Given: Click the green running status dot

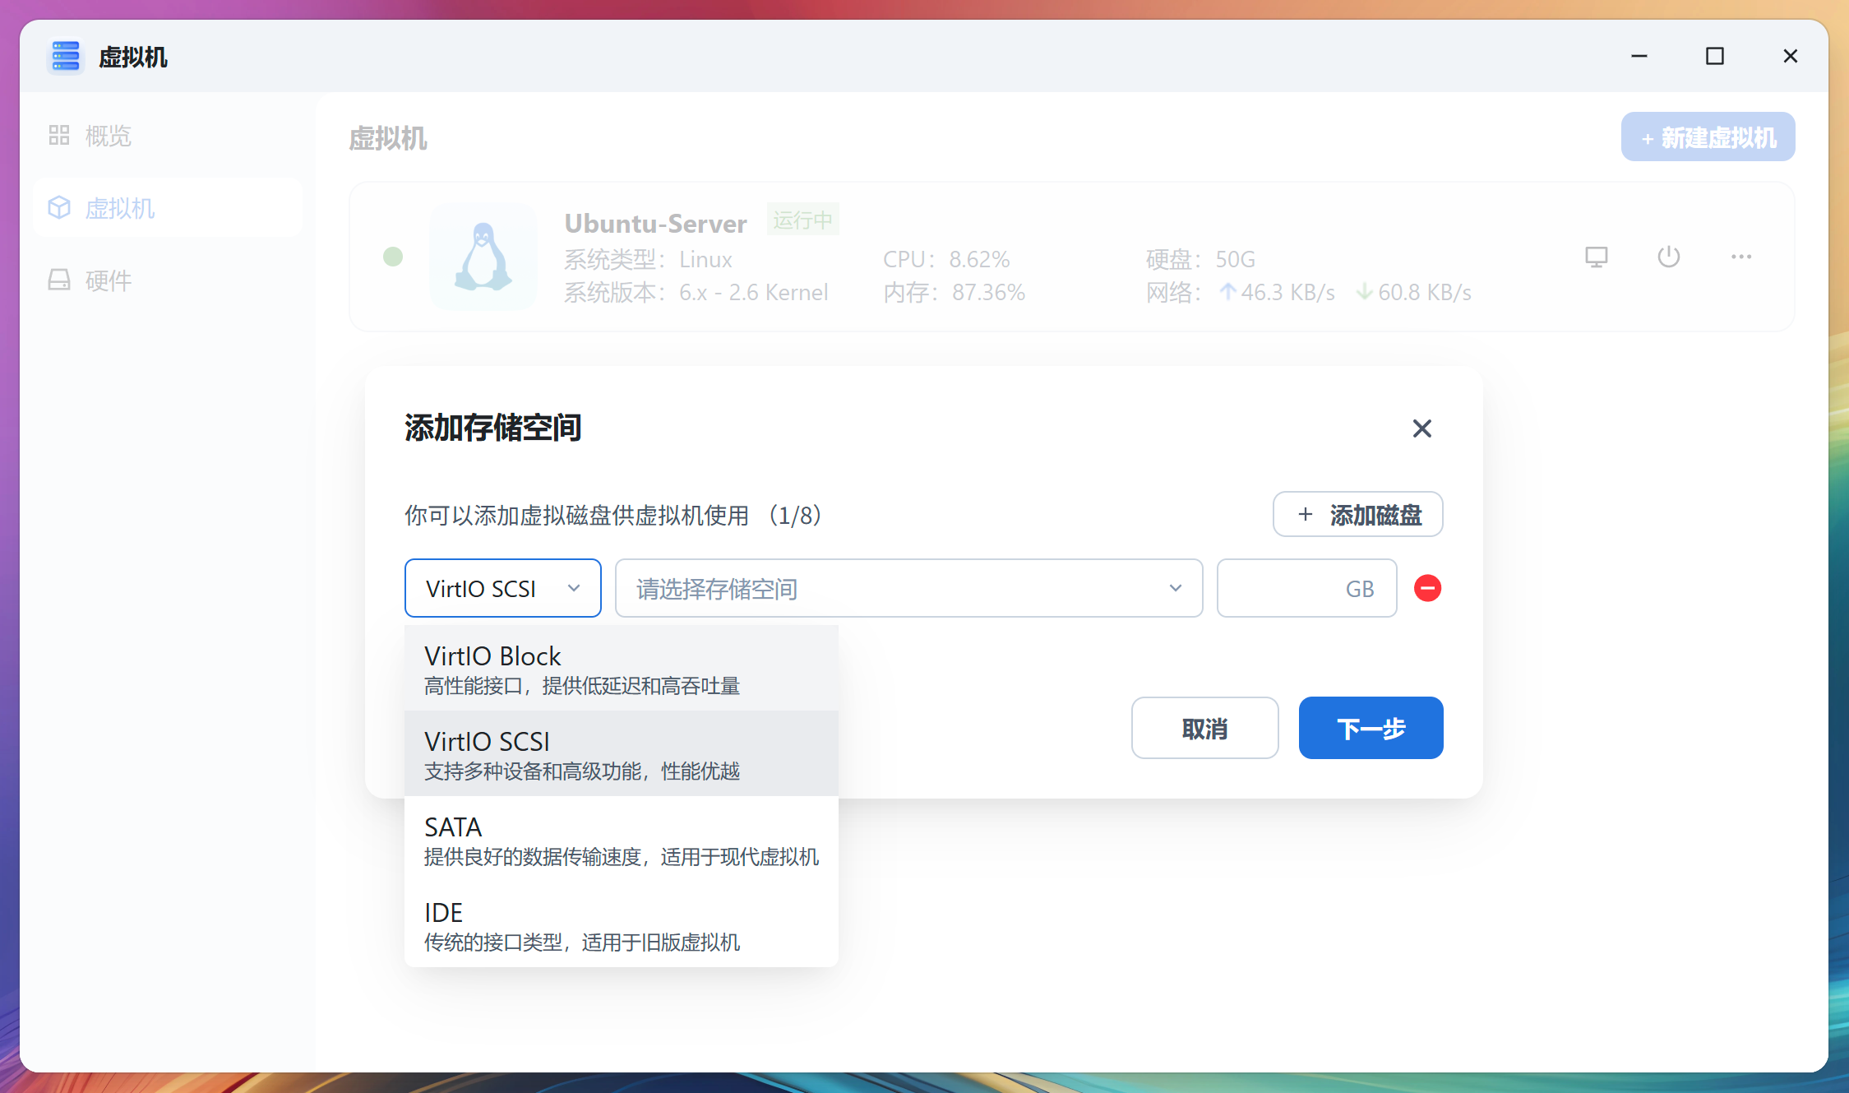Looking at the screenshot, I should pos(393,257).
